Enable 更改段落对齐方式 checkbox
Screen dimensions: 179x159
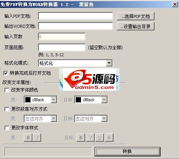[7, 109]
